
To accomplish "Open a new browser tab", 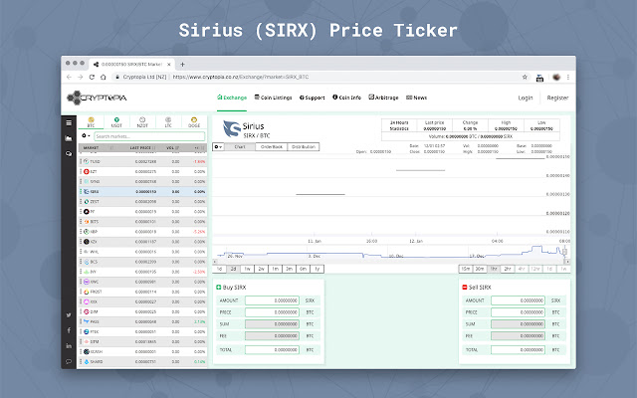I will point(182,64).
